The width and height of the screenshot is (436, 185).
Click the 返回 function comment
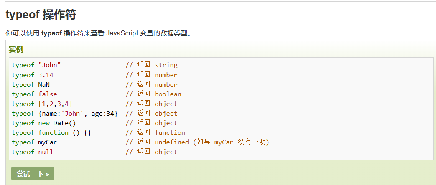(156, 133)
